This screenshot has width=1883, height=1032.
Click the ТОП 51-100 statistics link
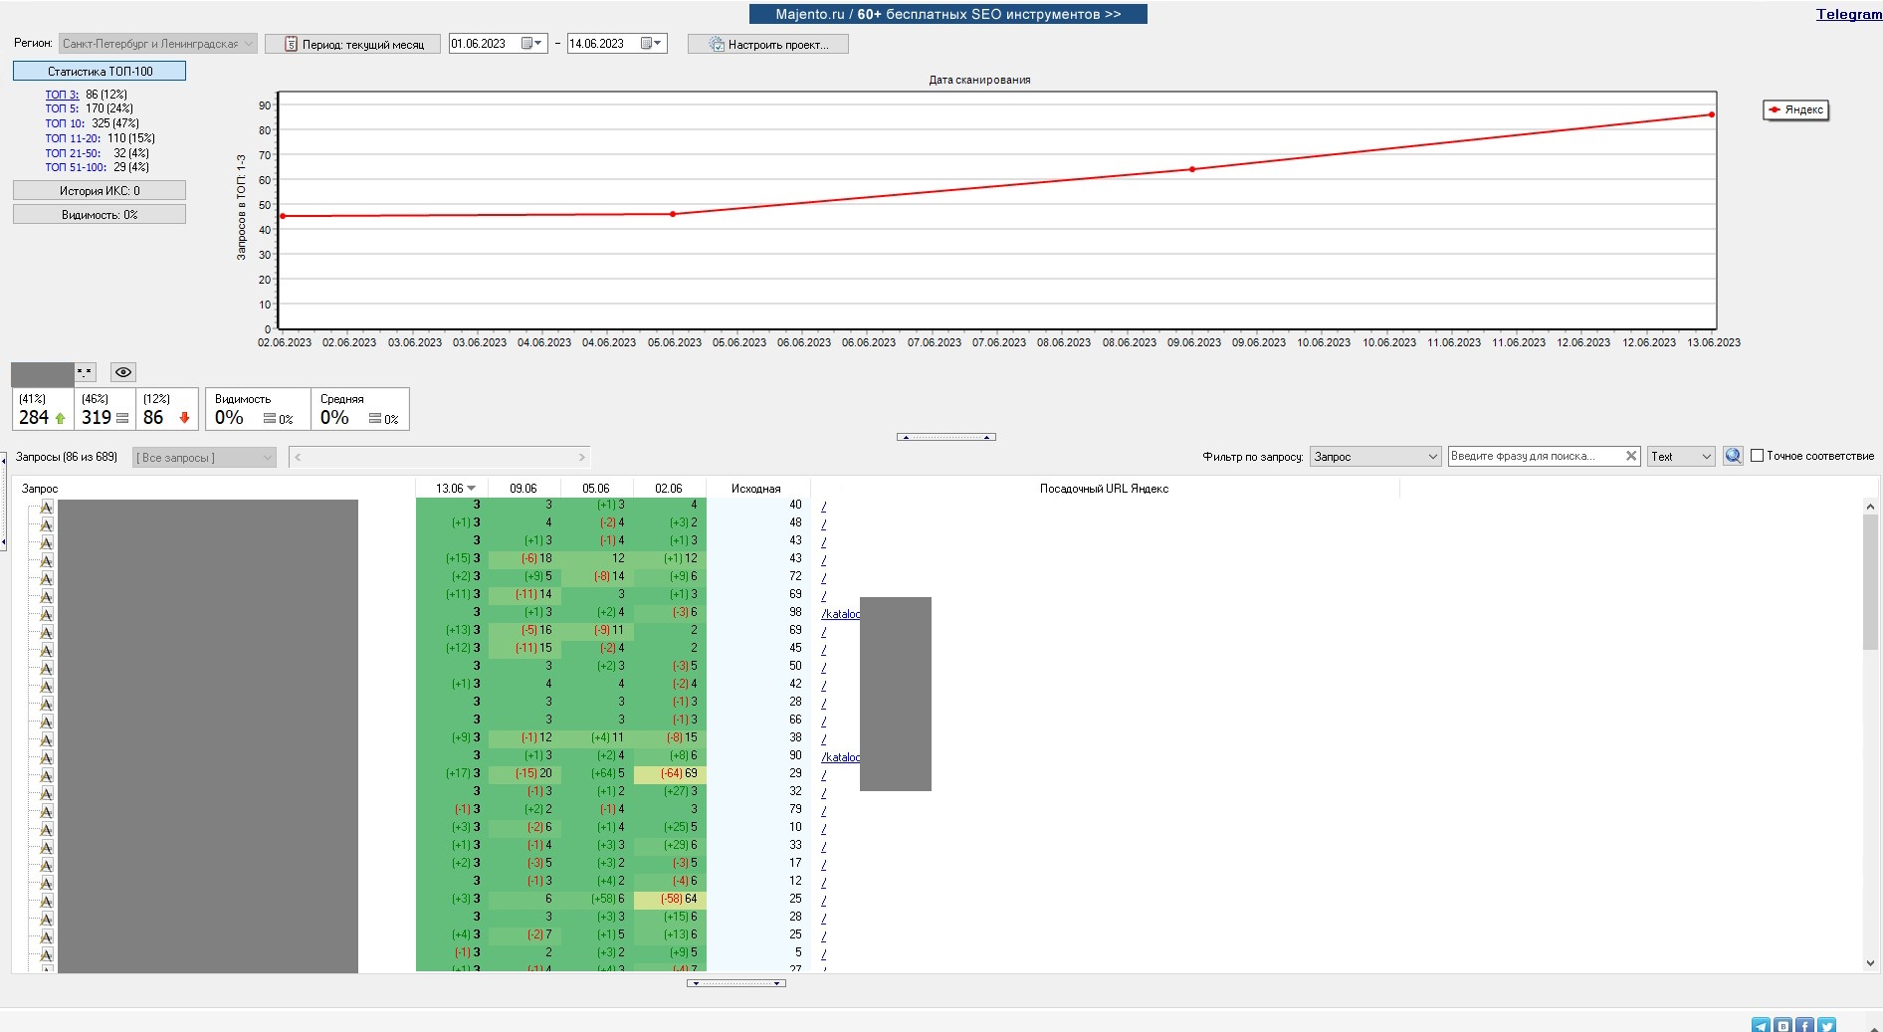pos(76,167)
